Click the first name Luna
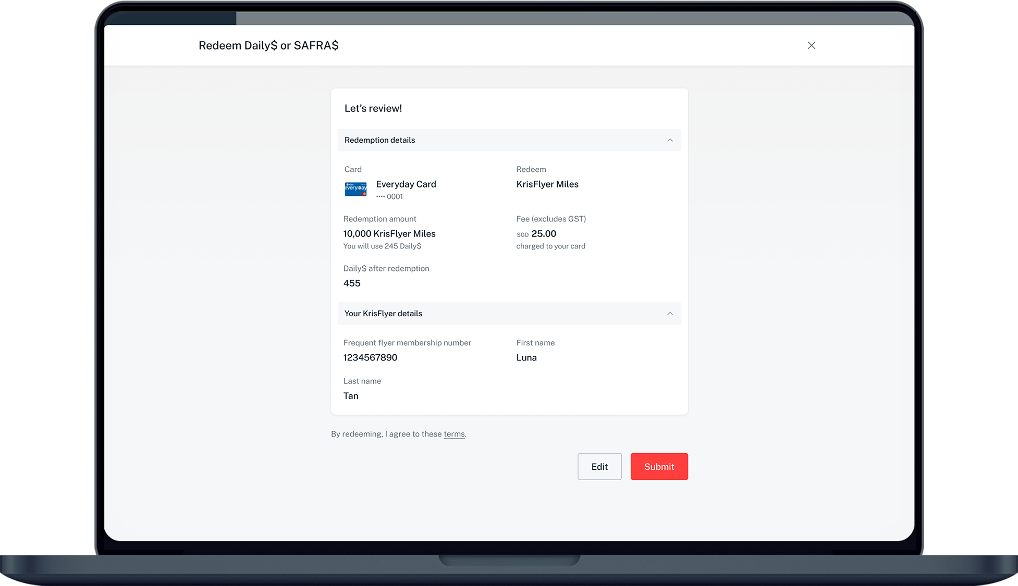1018x586 pixels. 526,358
